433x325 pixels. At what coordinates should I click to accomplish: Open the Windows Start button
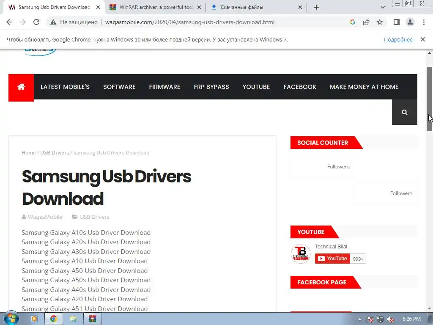(x=11, y=319)
